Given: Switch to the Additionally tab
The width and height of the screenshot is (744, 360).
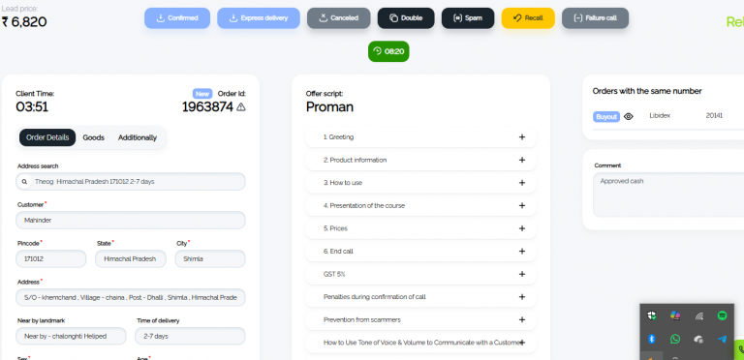Looking at the screenshot, I should 138,137.
